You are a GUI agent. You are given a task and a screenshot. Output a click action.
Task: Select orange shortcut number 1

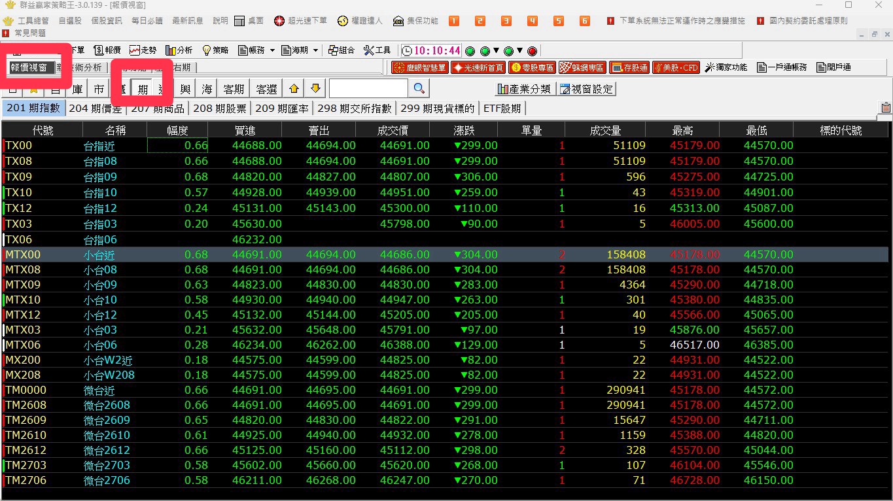click(454, 21)
